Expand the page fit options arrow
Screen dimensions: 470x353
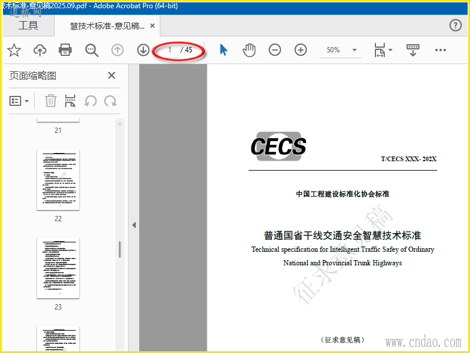[x=390, y=50]
